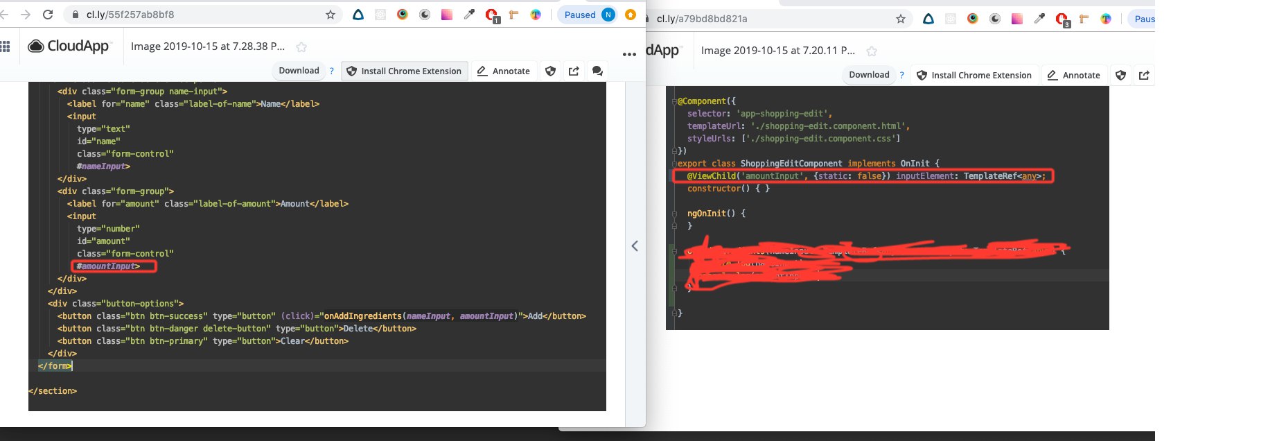Click share icon in right window toolbar
Screen dimensions: 1268x441
[1144, 75]
